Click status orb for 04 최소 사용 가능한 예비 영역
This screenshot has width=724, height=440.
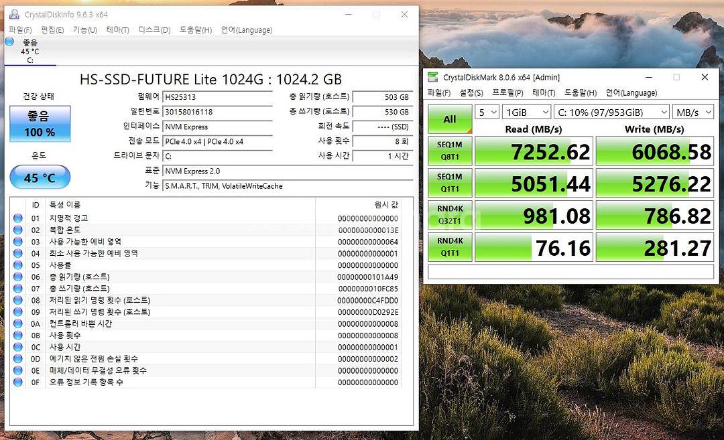18,253
